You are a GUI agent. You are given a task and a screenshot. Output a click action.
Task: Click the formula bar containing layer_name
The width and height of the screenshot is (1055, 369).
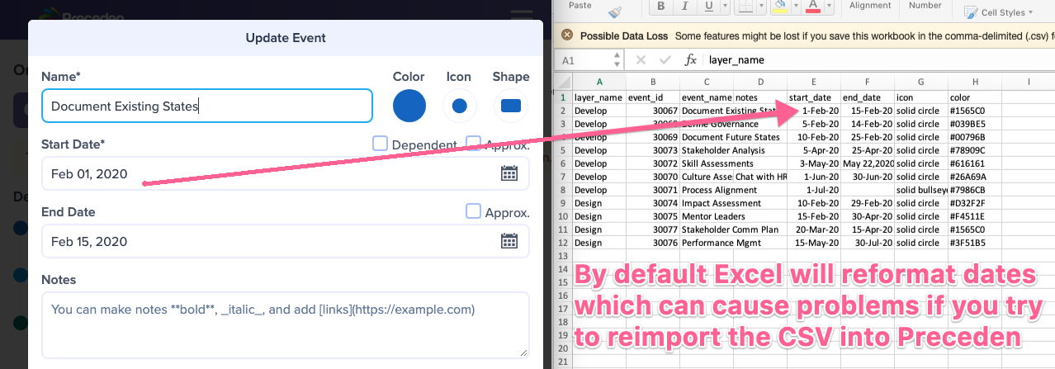(x=879, y=60)
